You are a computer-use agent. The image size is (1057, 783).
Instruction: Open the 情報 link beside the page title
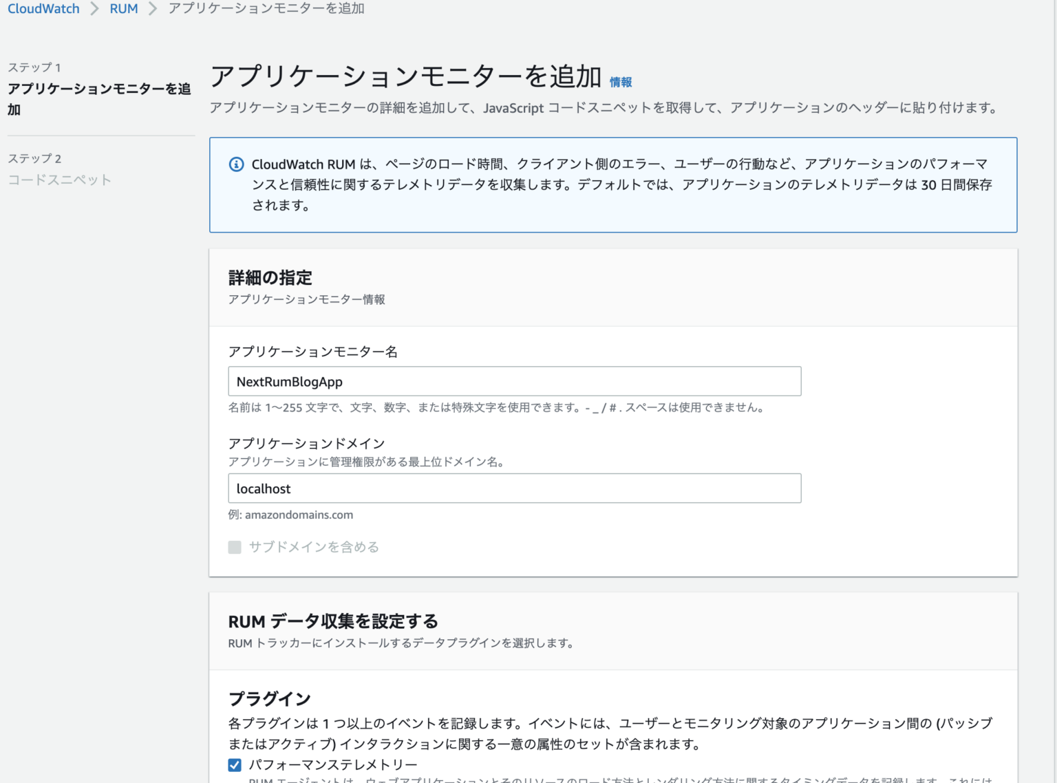click(x=621, y=81)
